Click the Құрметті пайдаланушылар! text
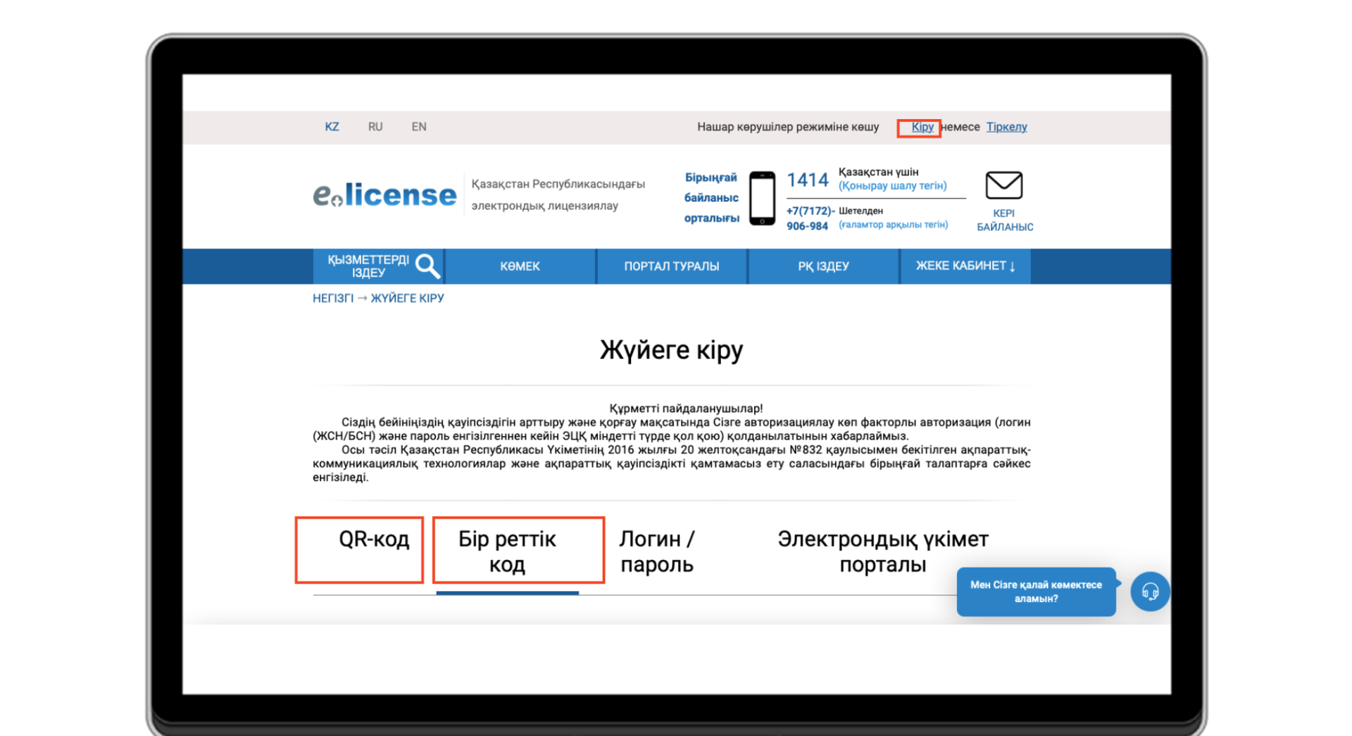 [x=685, y=408]
